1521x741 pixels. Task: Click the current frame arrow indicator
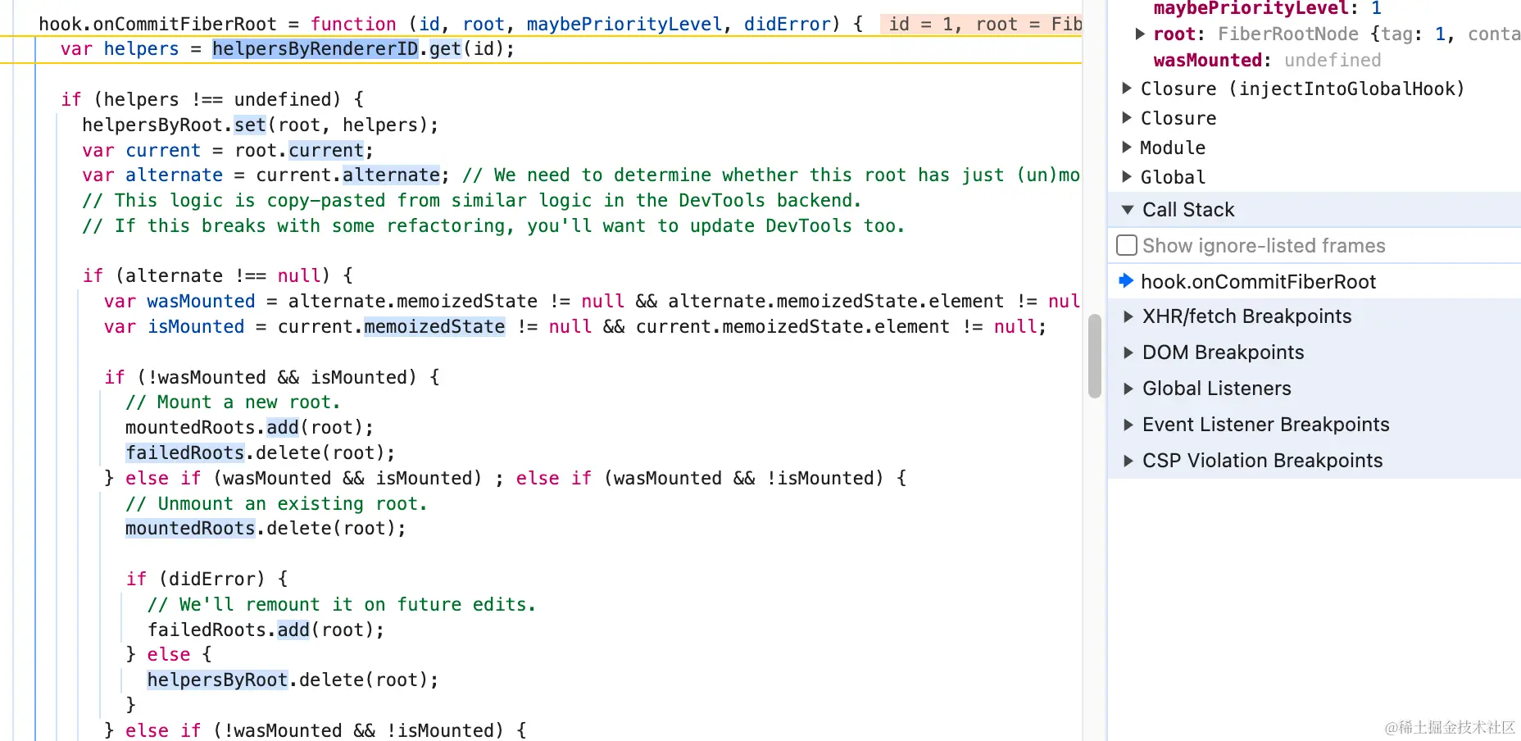tap(1126, 281)
